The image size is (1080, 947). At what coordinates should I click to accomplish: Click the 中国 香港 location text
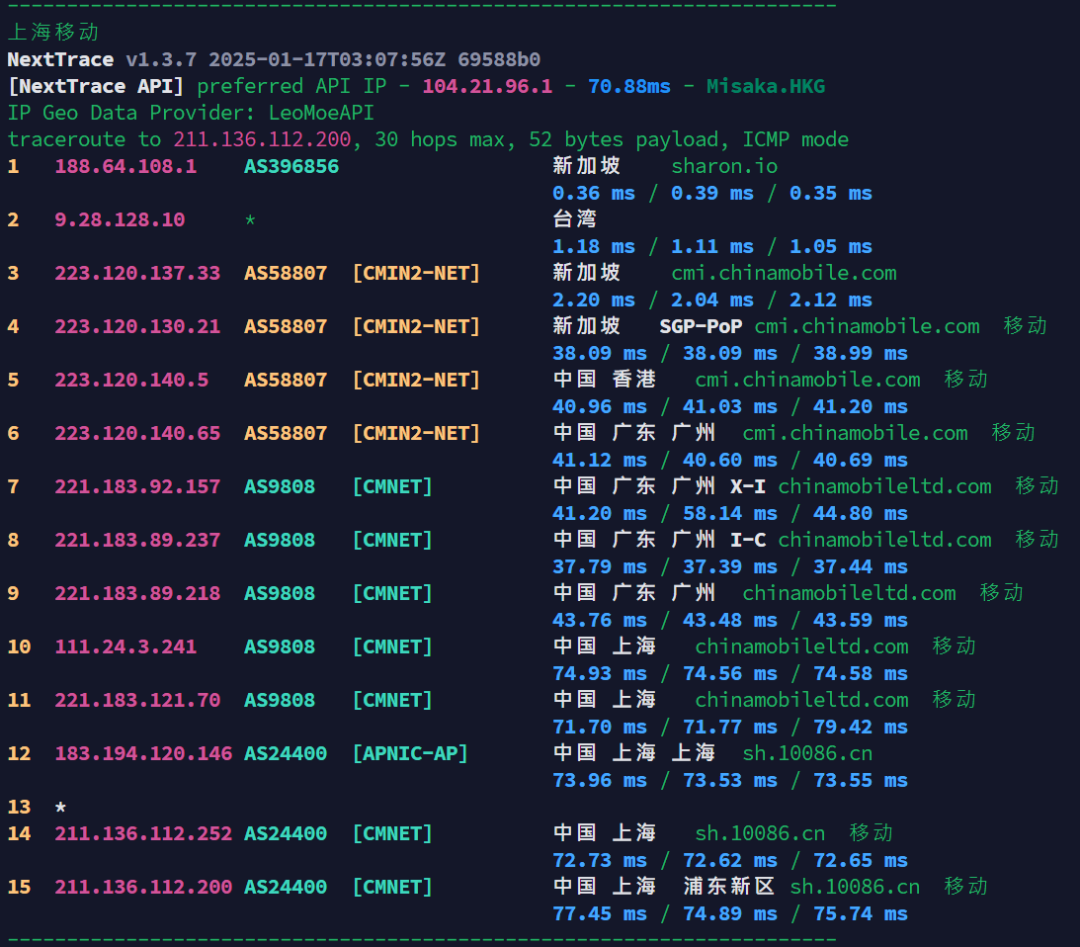point(604,379)
